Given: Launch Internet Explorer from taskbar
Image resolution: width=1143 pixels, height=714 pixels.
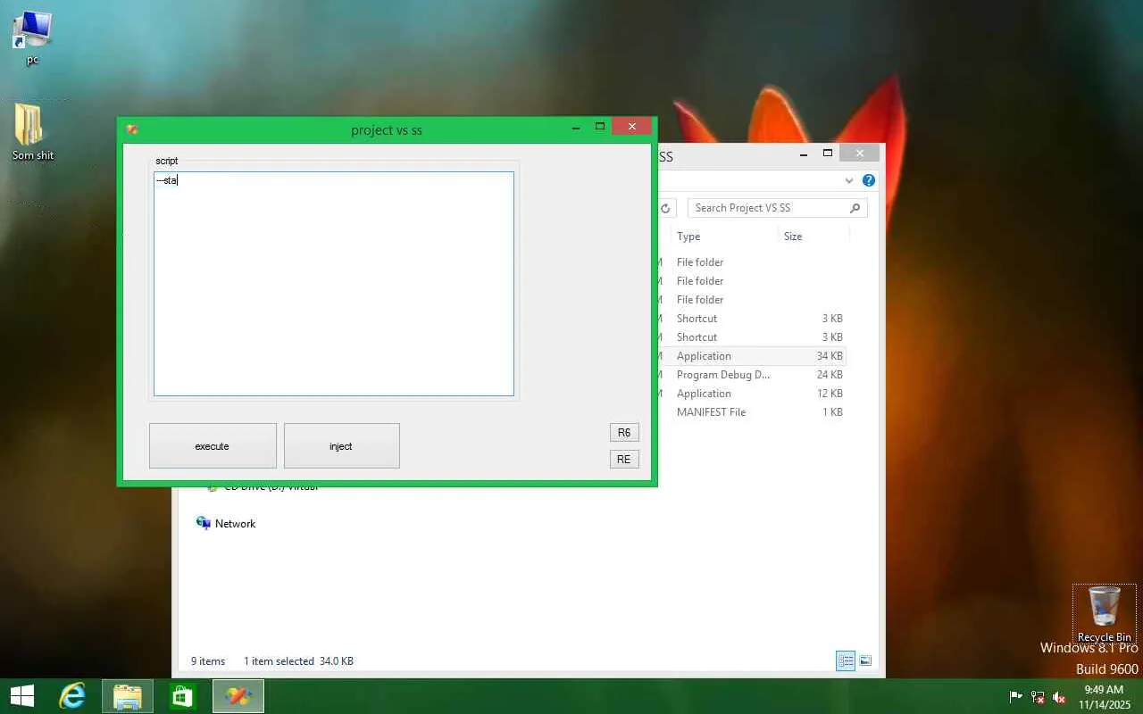Looking at the screenshot, I should [x=72, y=696].
